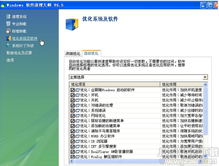The width and height of the screenshot is (219, 166).
Task: Click the 优化系统及软件 puzzle icon in sidebar
Action: (9, 38)
